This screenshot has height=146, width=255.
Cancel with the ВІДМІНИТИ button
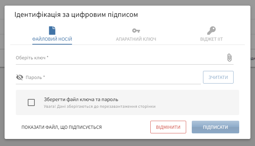(x=168, y=127)
